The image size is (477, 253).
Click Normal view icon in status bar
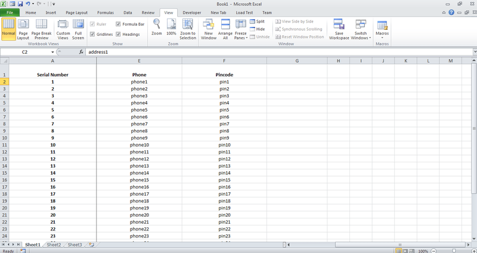tap(399, 251)
